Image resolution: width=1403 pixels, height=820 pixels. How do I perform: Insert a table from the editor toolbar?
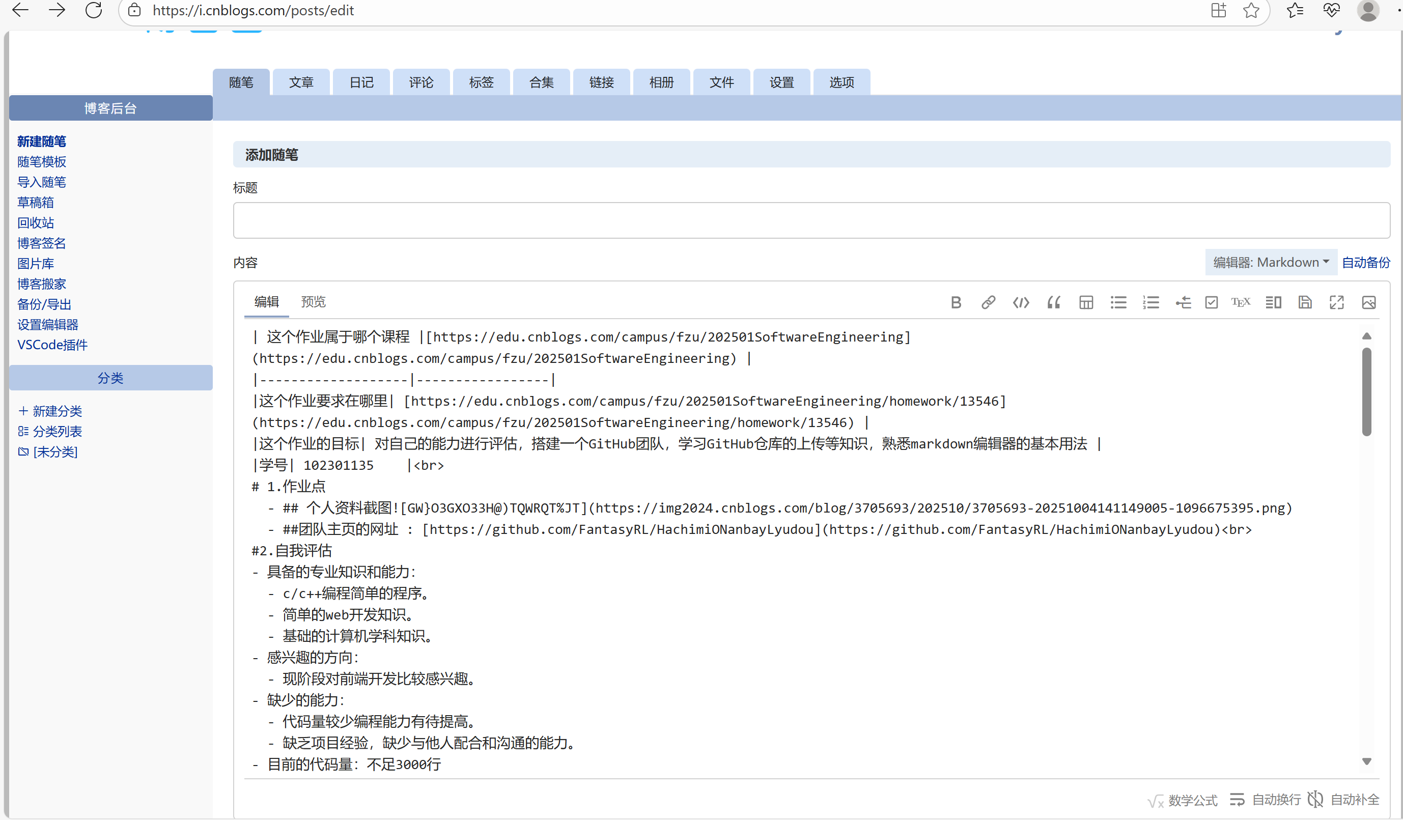point(1086,302)
